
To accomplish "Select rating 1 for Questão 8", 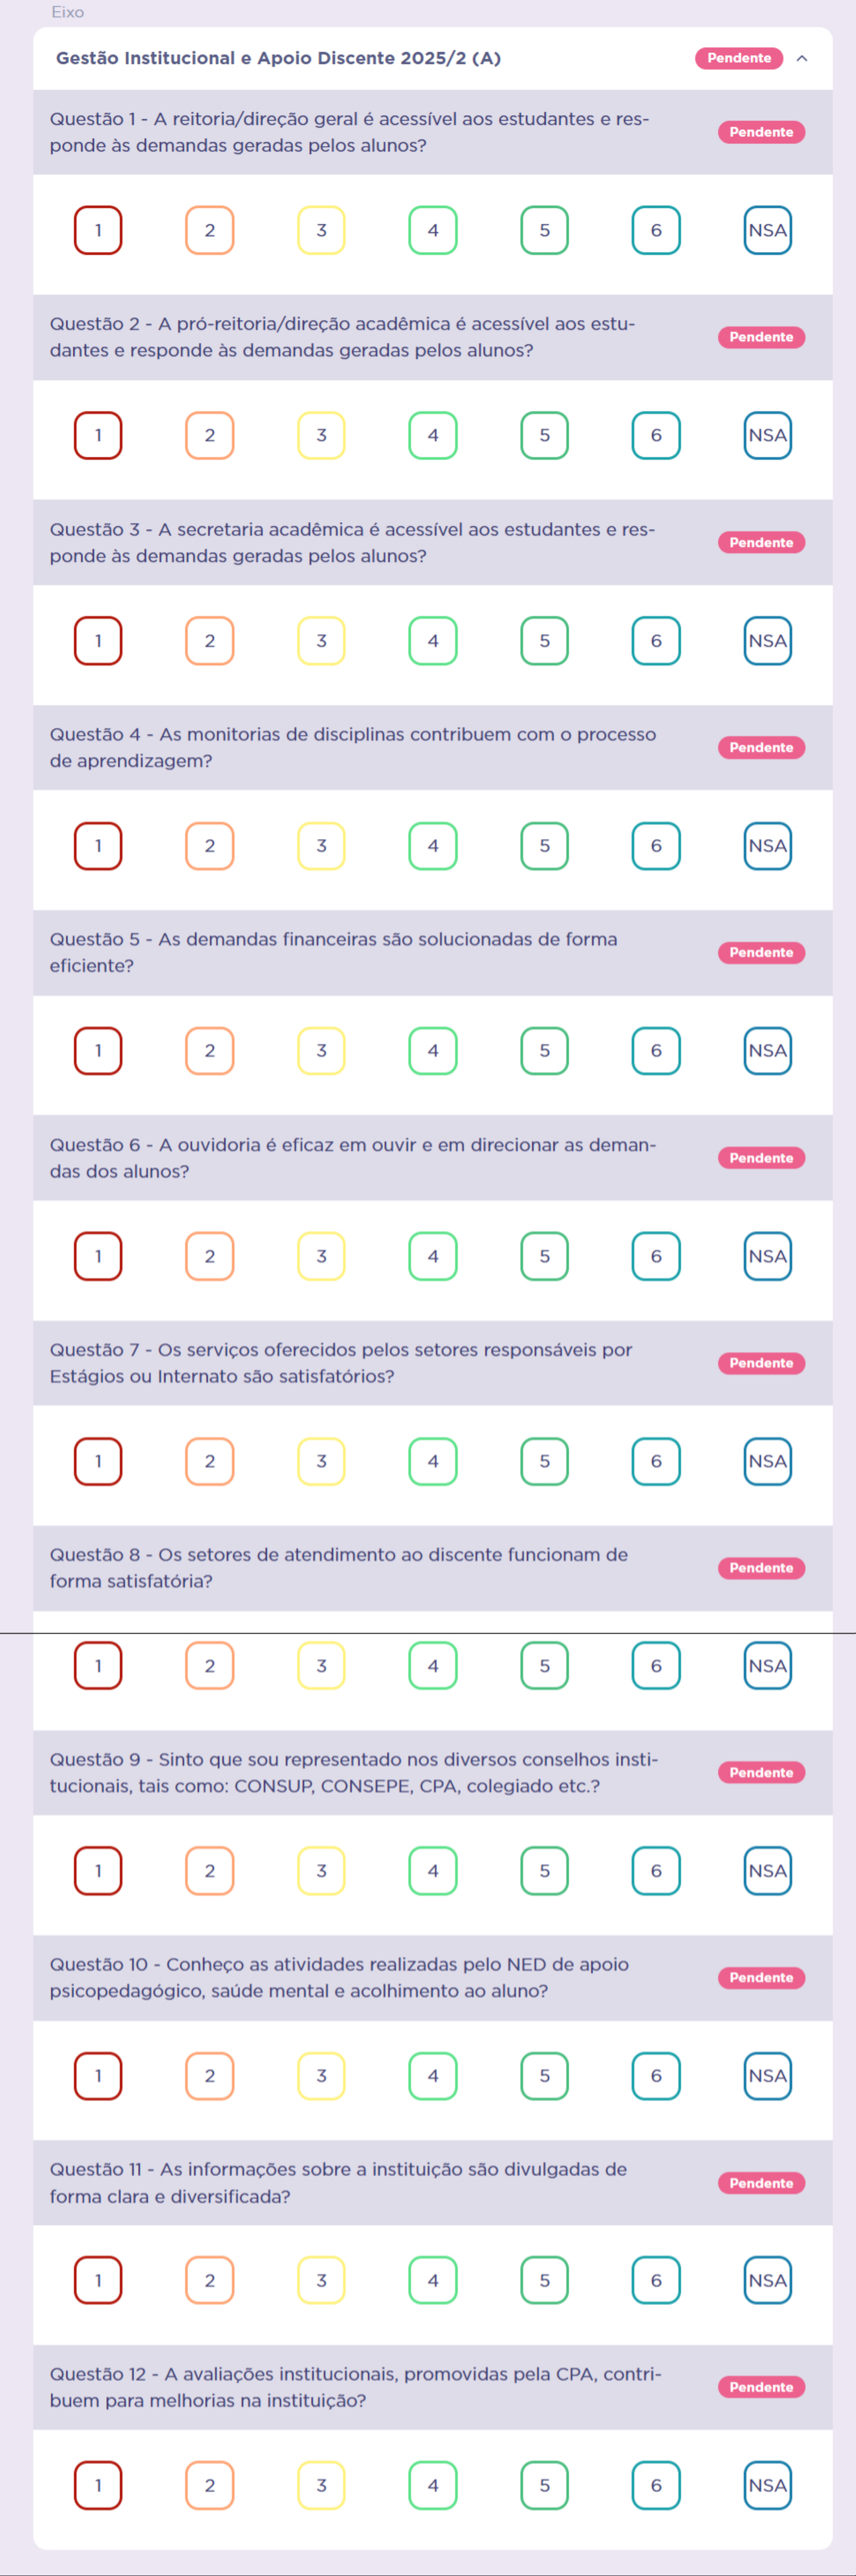I will pyautogui.click(x=98, y=1666).
